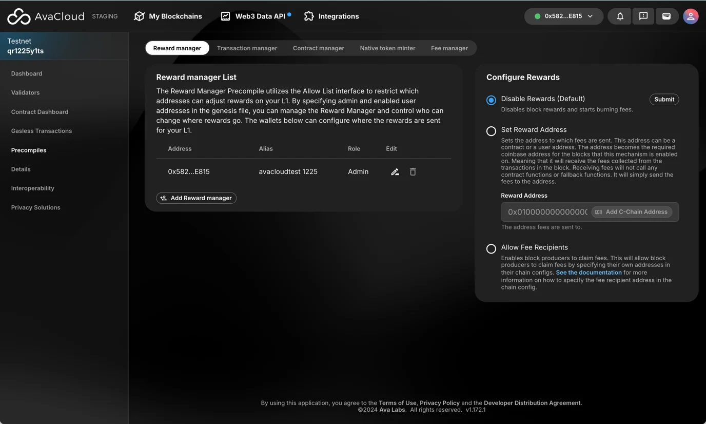Open the Dashboard sidebar item

coord(27,74)
